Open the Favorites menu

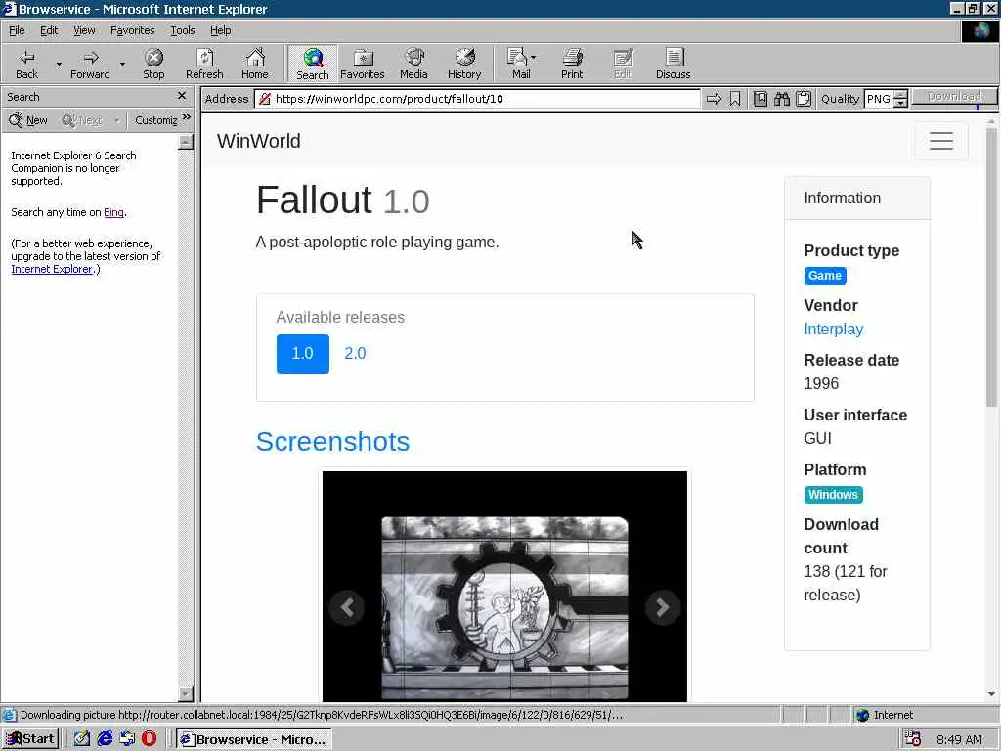tap(132, 30)
